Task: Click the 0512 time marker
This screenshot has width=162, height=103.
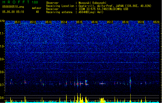Action: pos(33,22)
